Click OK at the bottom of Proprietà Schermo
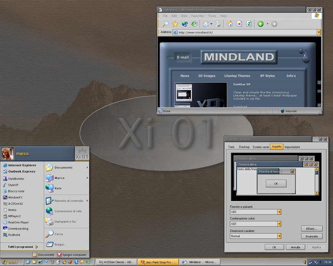This screenshot has width=333, height=266. click(274, 247)
